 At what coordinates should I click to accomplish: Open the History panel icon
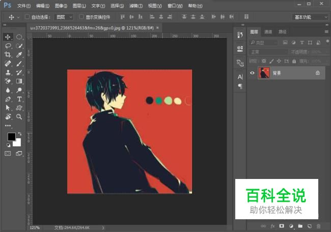pos(240,35)
